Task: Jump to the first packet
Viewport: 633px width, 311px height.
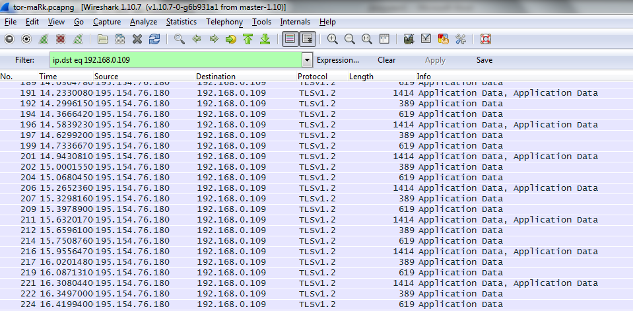Action: [x=248, y=39]
